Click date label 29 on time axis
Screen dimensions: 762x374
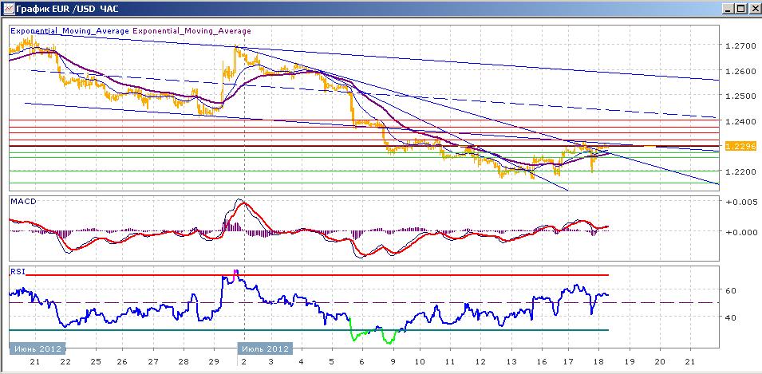click(214, 362)
